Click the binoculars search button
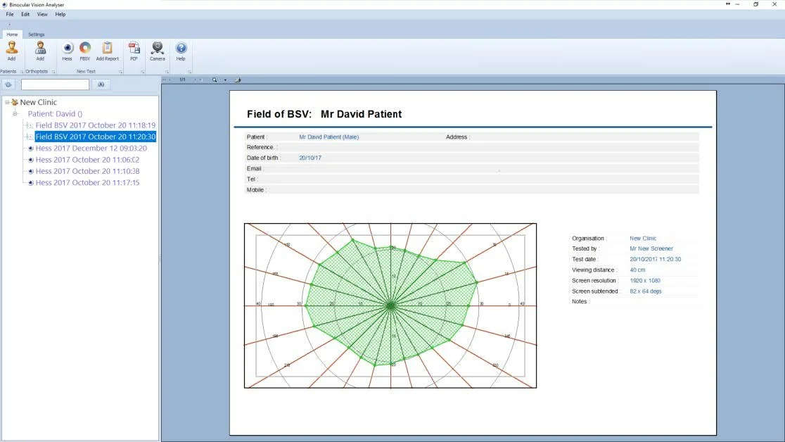The width and height of the screenshot is (785, 442). click(x=101, y=84)
